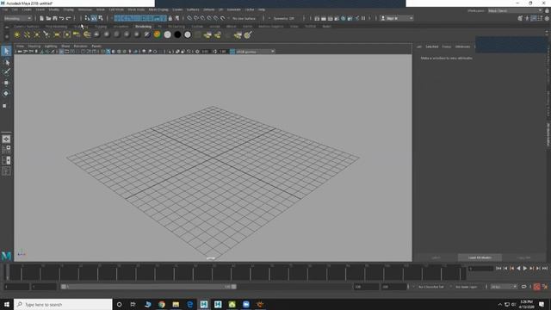Click the Save Scene icon
Image resolution: width=551 pixels, height=310 pixels.
55,18
